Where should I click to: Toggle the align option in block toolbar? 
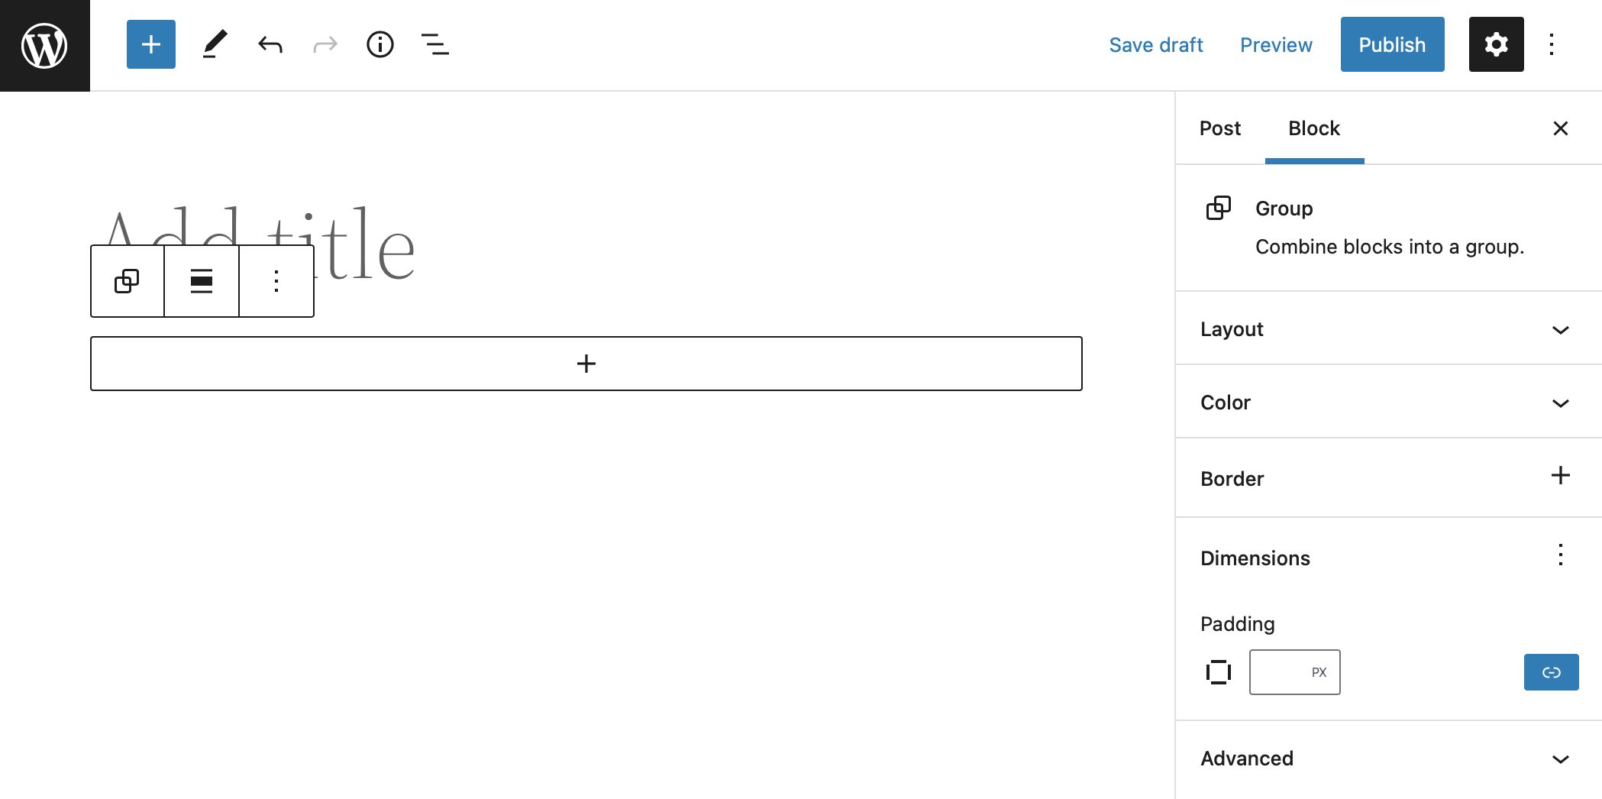[x=201, y=280]
